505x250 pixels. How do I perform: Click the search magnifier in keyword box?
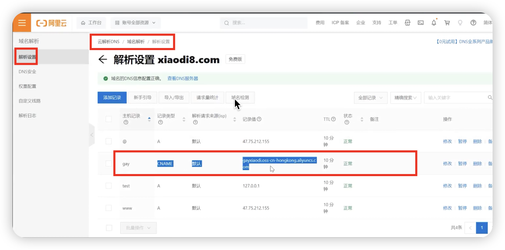[490, 98]
